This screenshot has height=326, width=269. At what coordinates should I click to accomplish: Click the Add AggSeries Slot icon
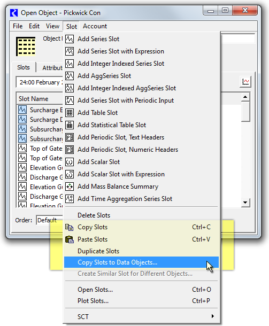point(70,76)
